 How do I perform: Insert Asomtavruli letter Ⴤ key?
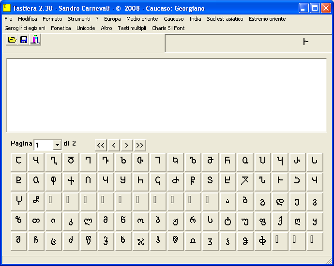[x=19, y=202]
